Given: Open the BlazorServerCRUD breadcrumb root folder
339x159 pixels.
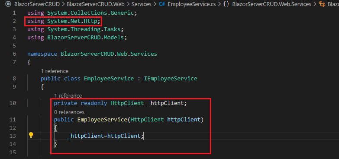Looking at the screenshot, I should (37, 4).
